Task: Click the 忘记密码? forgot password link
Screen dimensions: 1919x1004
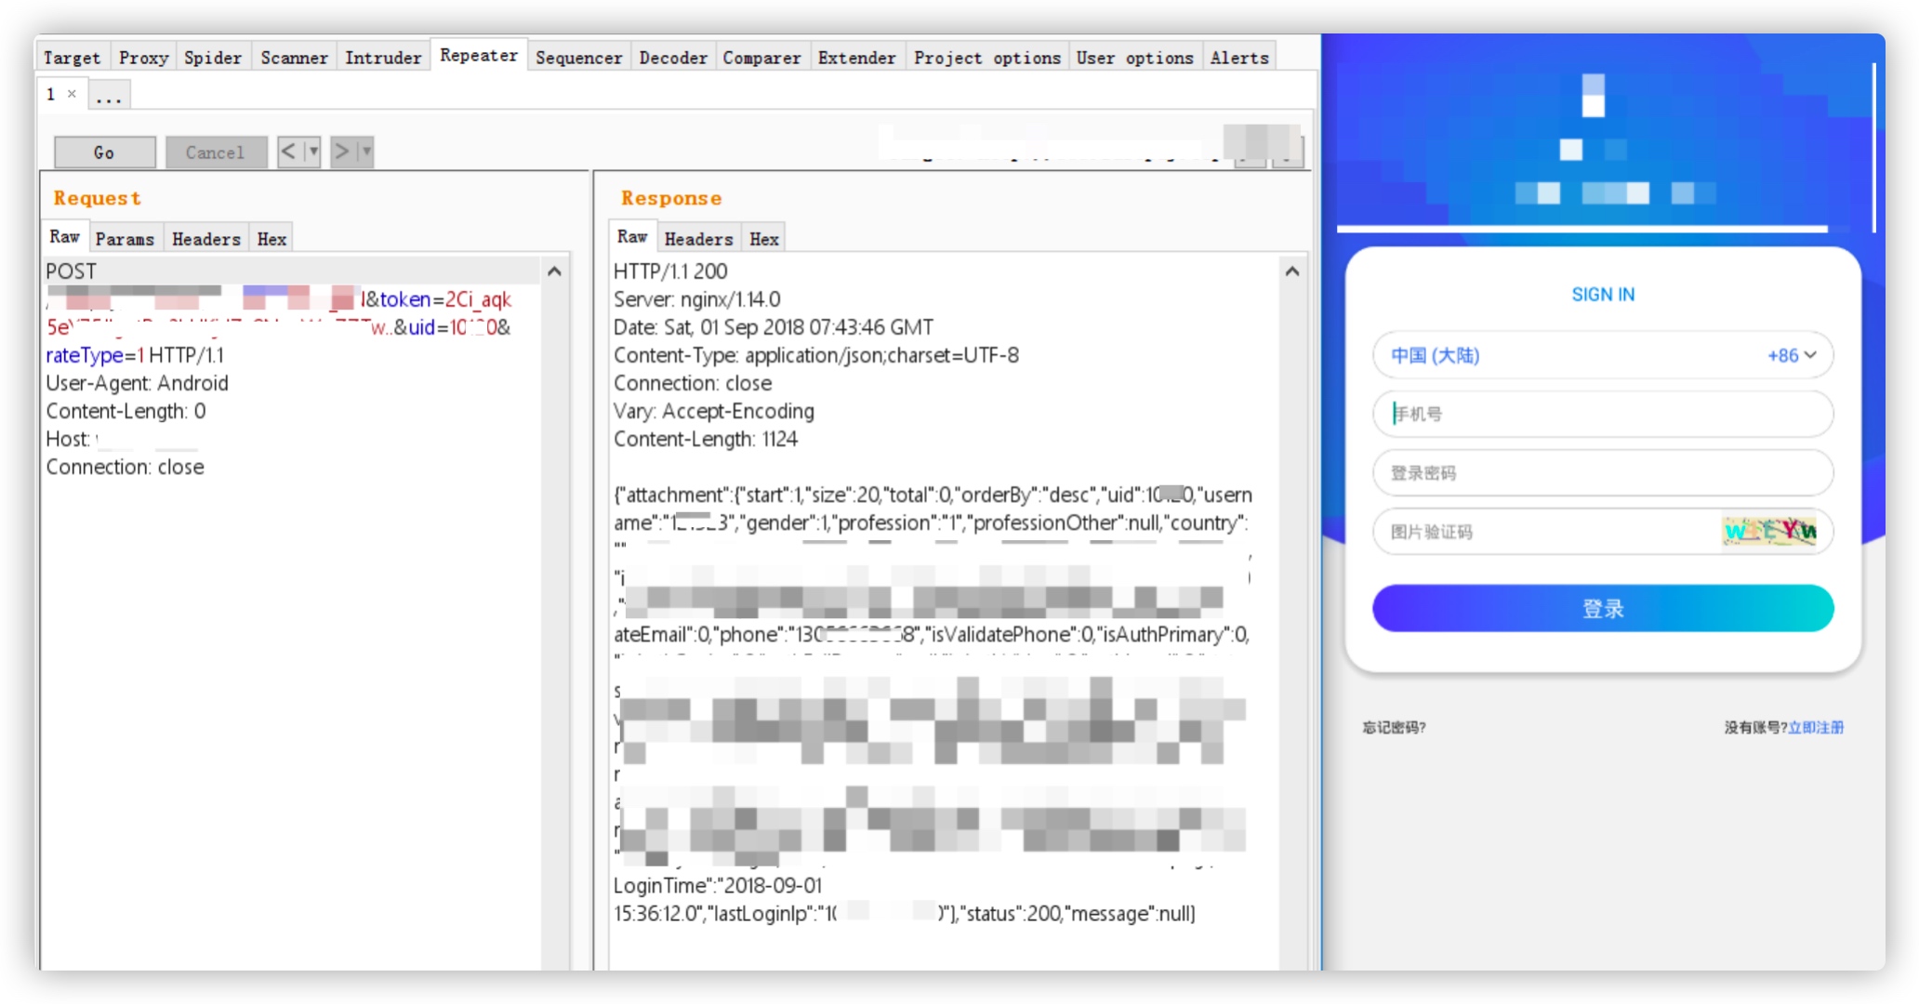Action: (x=1394, y=727)
